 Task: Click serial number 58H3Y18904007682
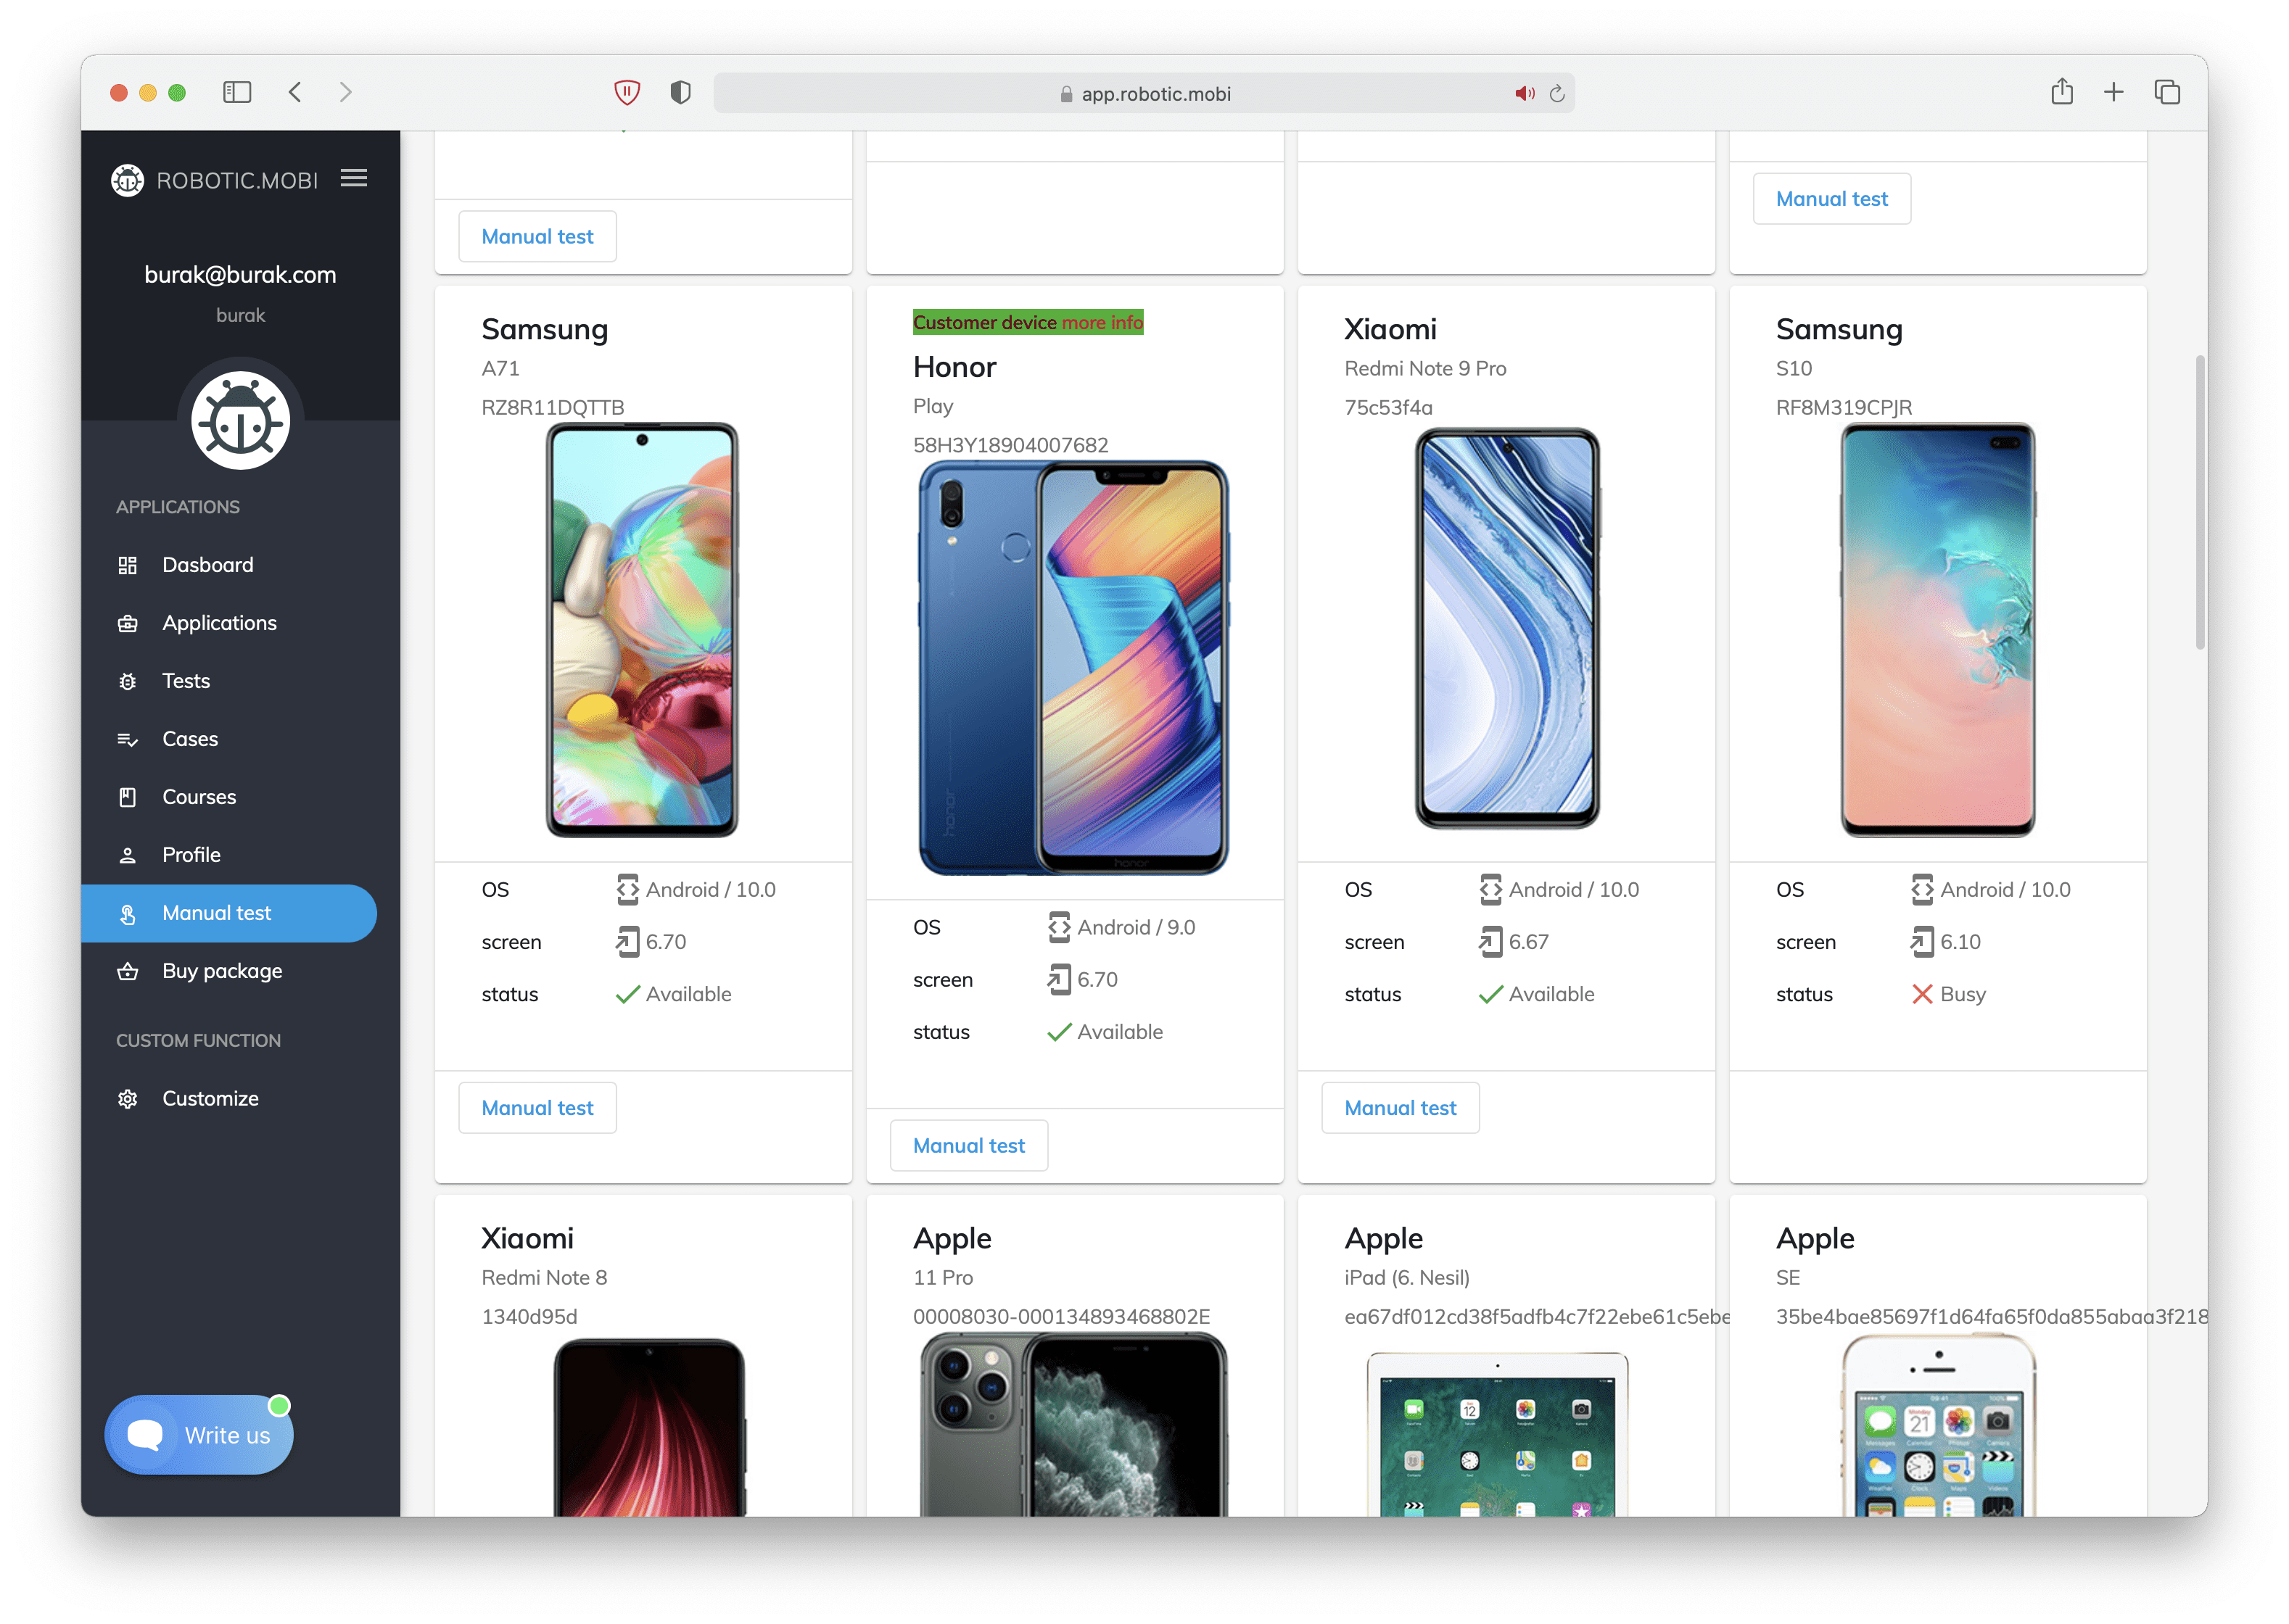[1010, 445]
